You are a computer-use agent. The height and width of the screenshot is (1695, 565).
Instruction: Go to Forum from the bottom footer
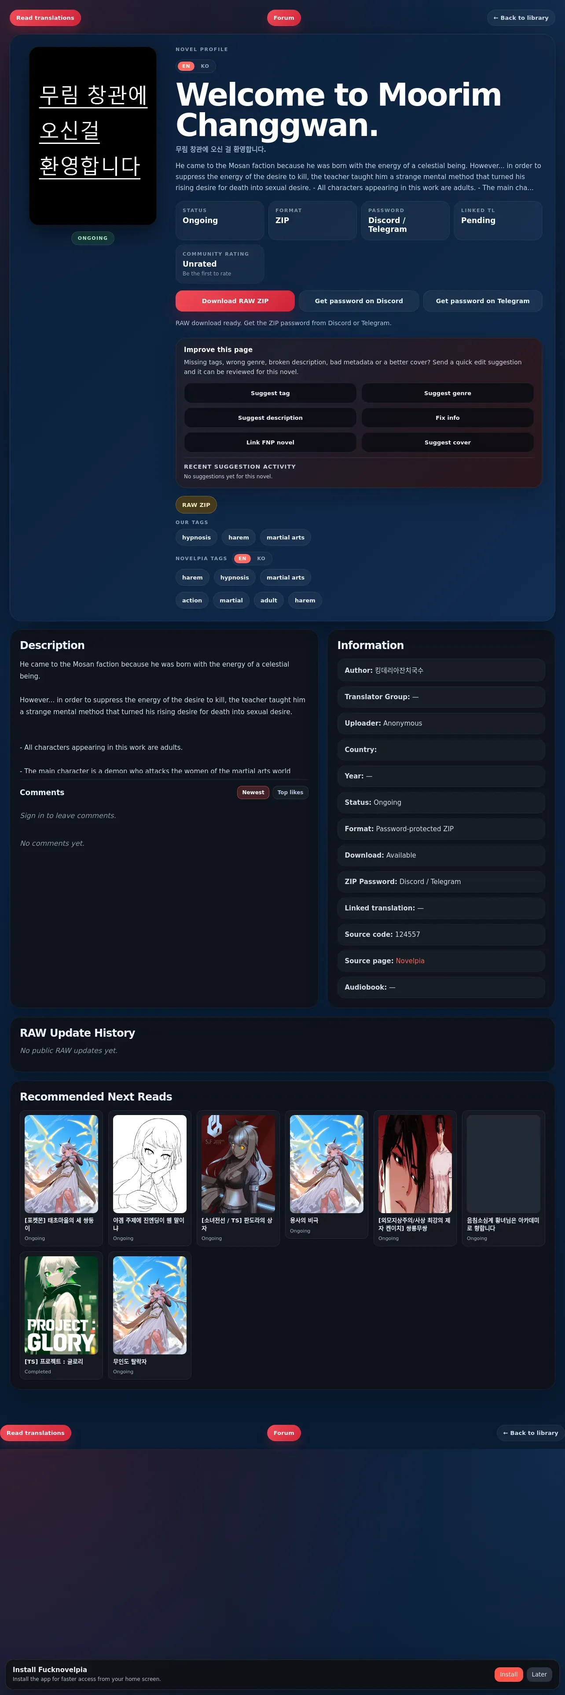click(x=283, y=1432)
